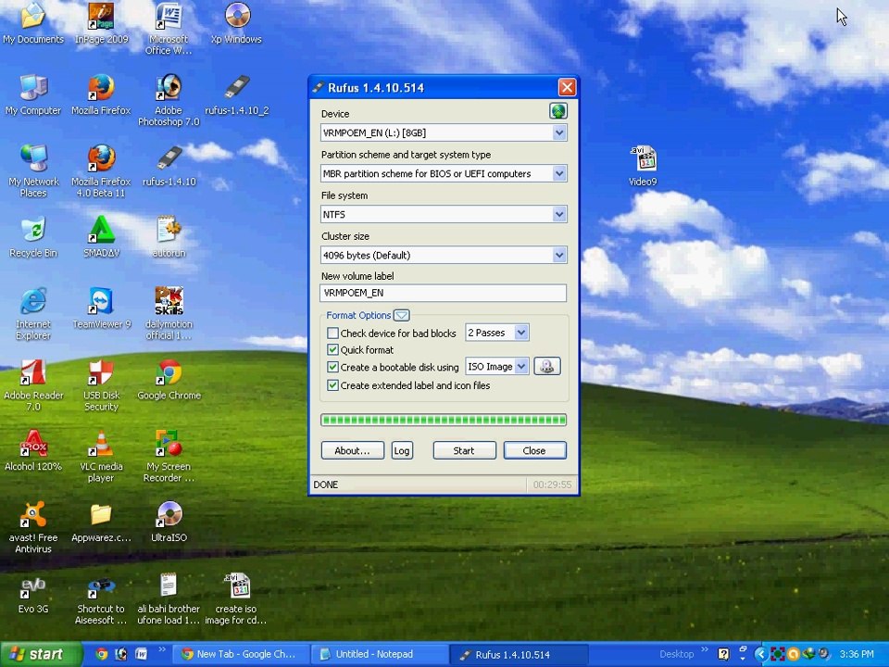Image resolution: width=889 pixels, height=667 pixels.
Task: Click the Start button in Rufus
Action: [464, 450]
